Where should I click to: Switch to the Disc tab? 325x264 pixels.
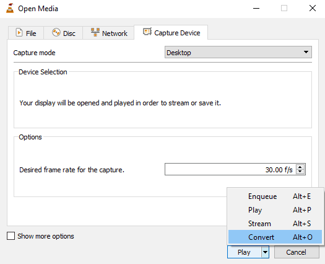coord(63,33)
